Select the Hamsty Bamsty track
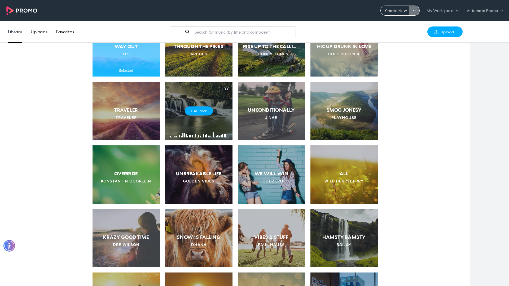 (x=344, y=238)
